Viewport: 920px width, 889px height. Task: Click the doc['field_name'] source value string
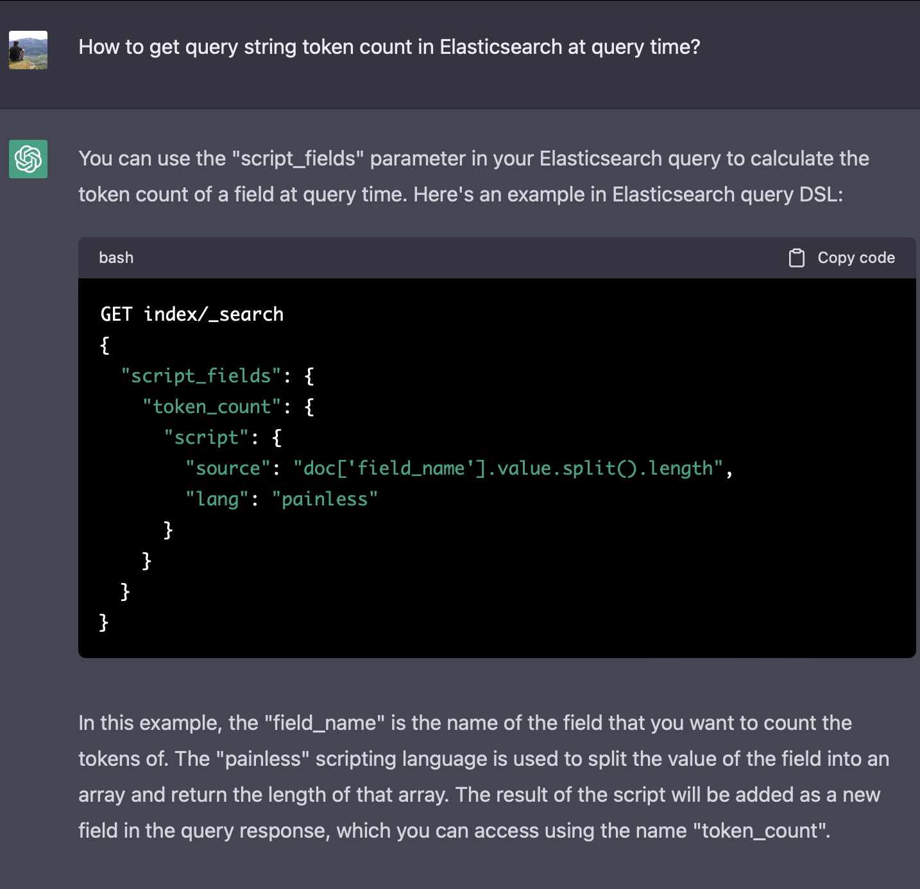508,468
